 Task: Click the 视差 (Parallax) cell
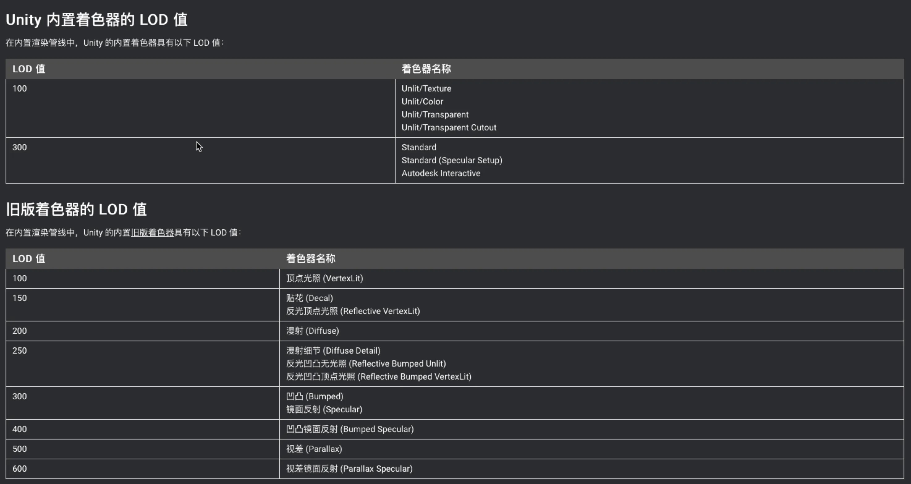pos(314,449)
